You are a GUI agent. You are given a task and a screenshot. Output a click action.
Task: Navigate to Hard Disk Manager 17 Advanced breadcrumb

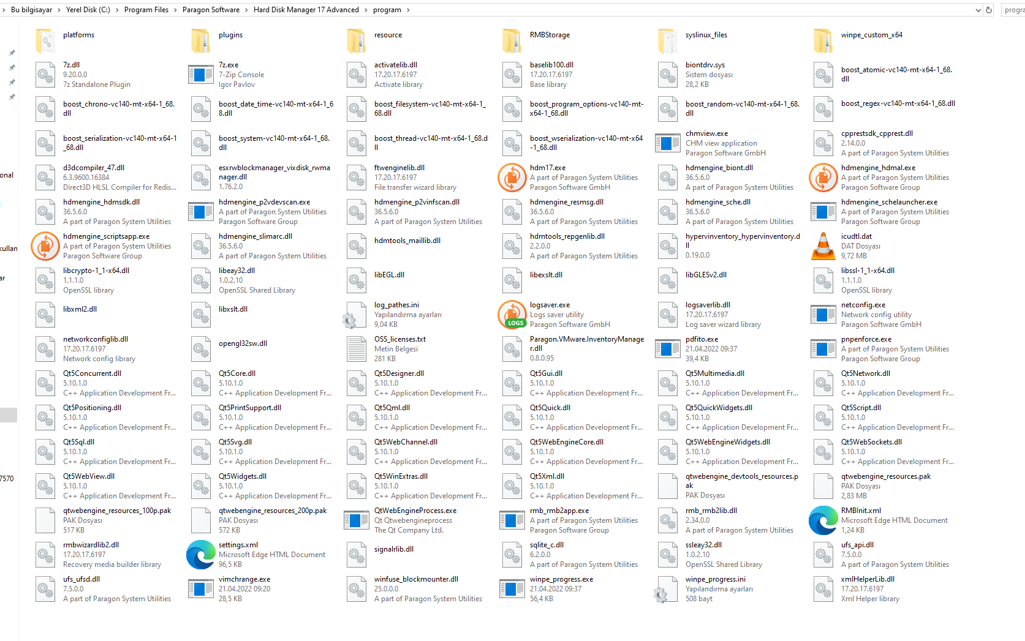[x=306, y=10]
